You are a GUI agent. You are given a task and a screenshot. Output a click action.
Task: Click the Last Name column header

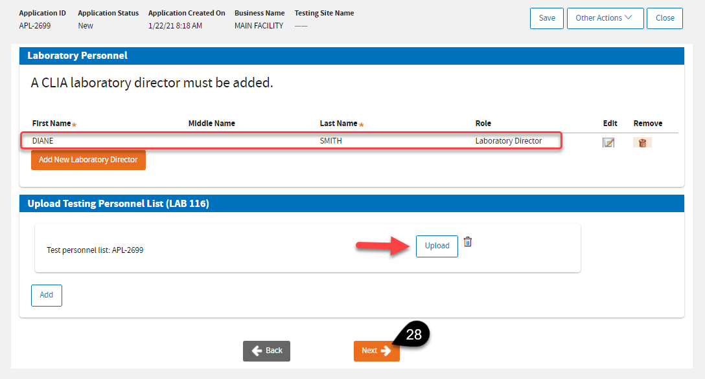338,124
